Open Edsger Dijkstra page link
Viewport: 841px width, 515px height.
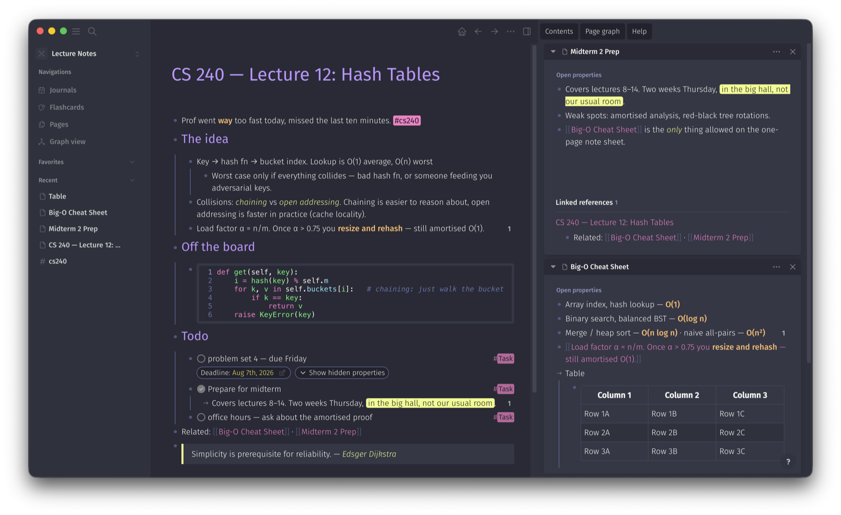[x=369, y=454]
